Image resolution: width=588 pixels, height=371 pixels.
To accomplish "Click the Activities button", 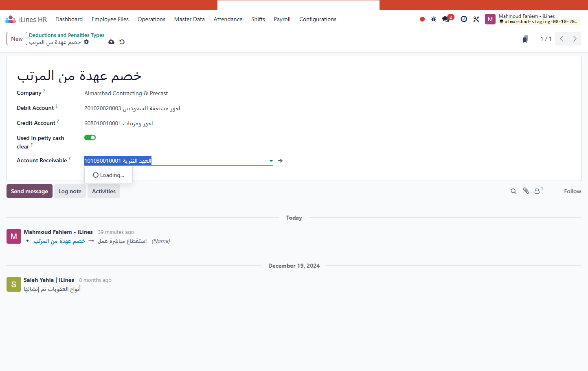I will tap(104, 191).
